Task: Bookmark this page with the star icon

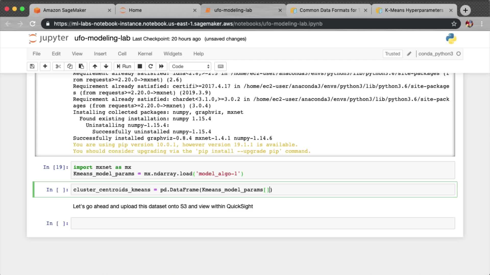Action: [454, 24]
